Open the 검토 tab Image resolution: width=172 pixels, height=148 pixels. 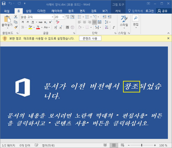pyautogui.click(x=94, y=11)
